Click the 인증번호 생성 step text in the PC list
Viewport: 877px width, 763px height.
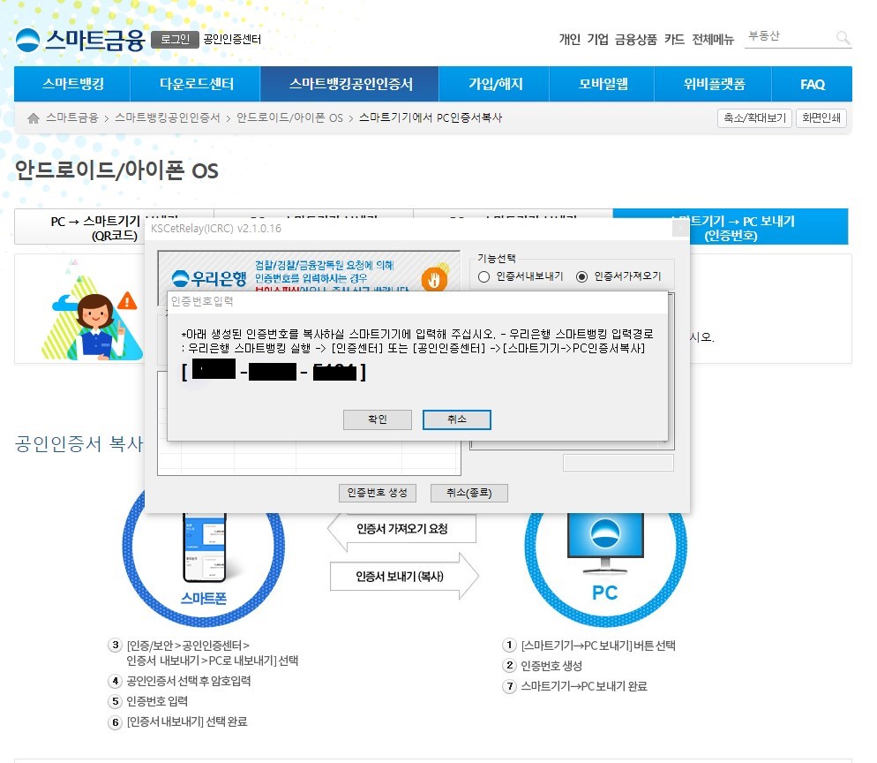(551, 666)
